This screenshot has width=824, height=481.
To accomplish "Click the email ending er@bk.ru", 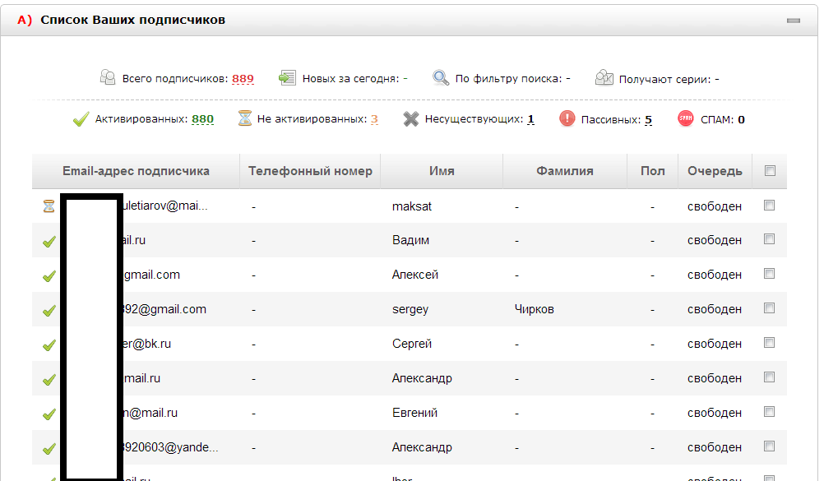I will (148, 344).
